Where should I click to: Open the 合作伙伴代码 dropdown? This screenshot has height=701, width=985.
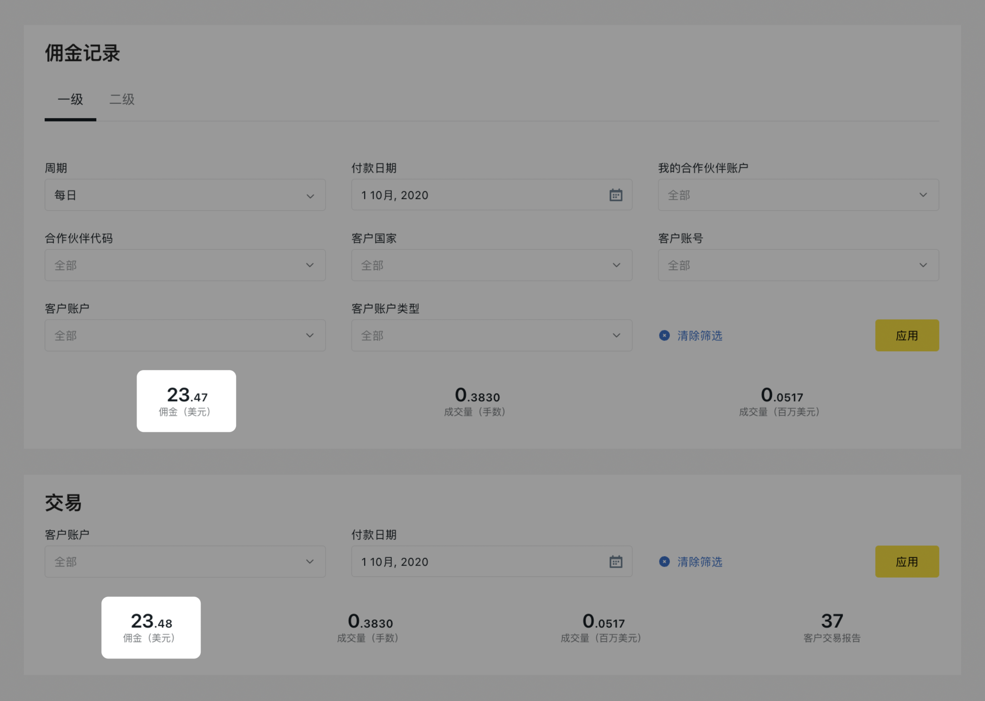[x=185, y=265]
